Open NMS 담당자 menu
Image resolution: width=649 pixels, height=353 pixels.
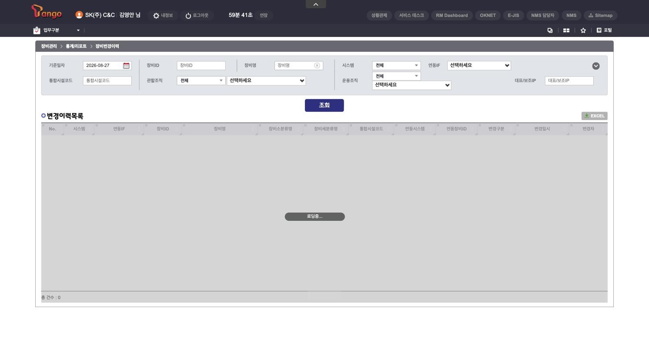543,15
